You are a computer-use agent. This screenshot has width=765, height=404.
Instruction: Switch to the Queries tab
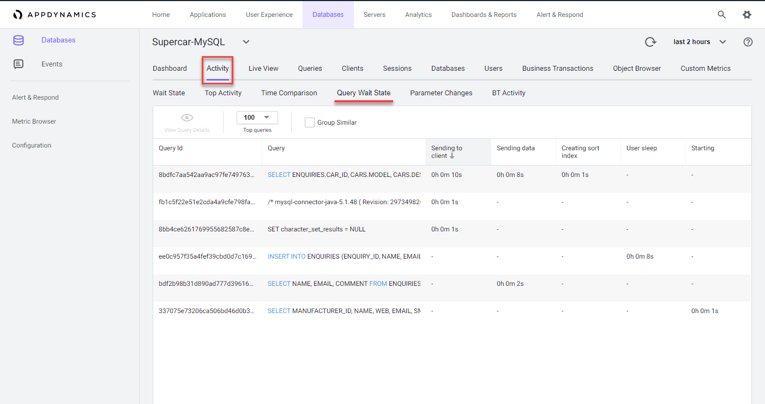(310, 69)
